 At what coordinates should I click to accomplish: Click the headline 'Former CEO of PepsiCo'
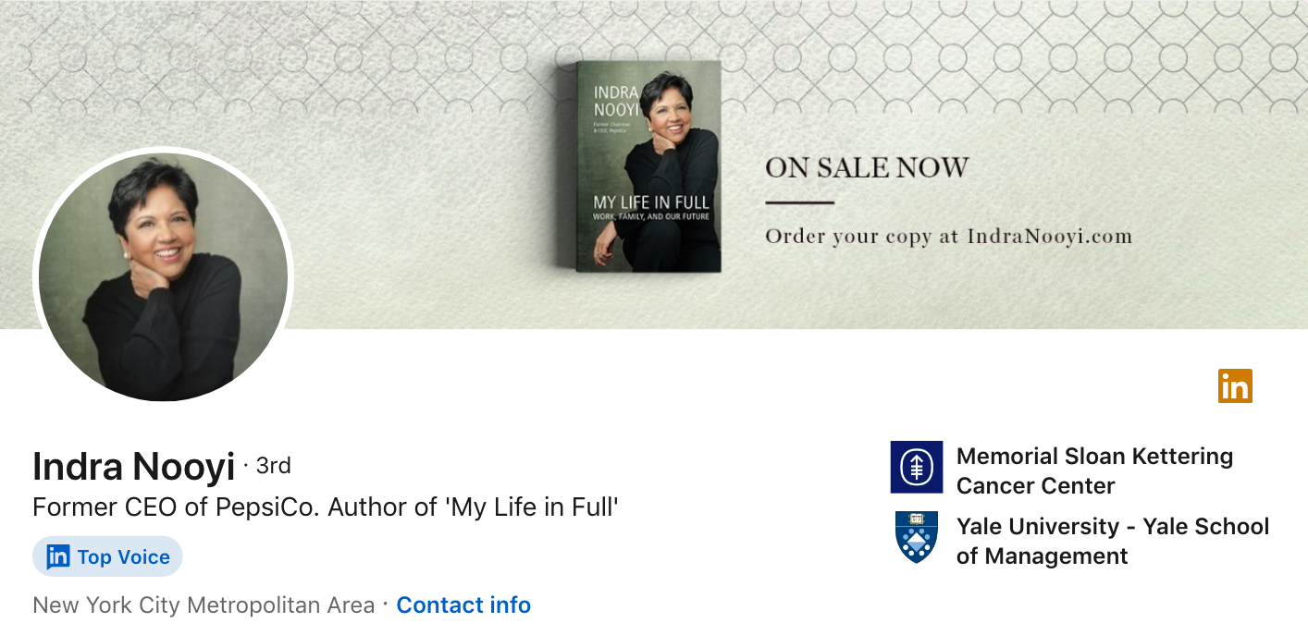pyautogui.click(x=326, y=507)
